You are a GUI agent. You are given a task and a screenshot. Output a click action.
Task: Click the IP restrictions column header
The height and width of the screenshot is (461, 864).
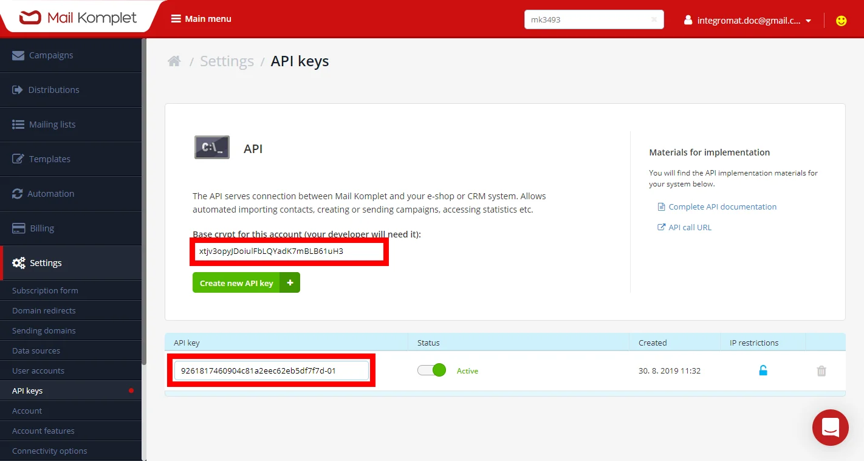click(x=754, y=343)
